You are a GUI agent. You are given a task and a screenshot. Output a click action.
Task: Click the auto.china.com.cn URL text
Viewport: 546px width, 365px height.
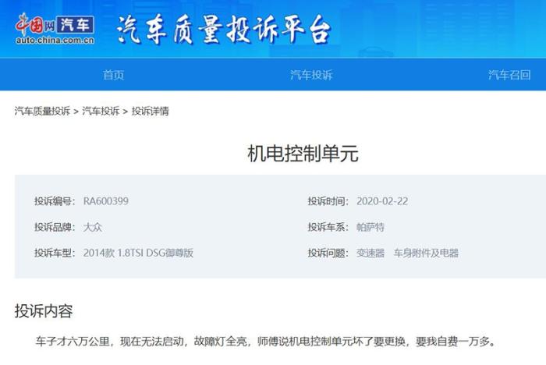pyautogui.click(x=55, y=41)
